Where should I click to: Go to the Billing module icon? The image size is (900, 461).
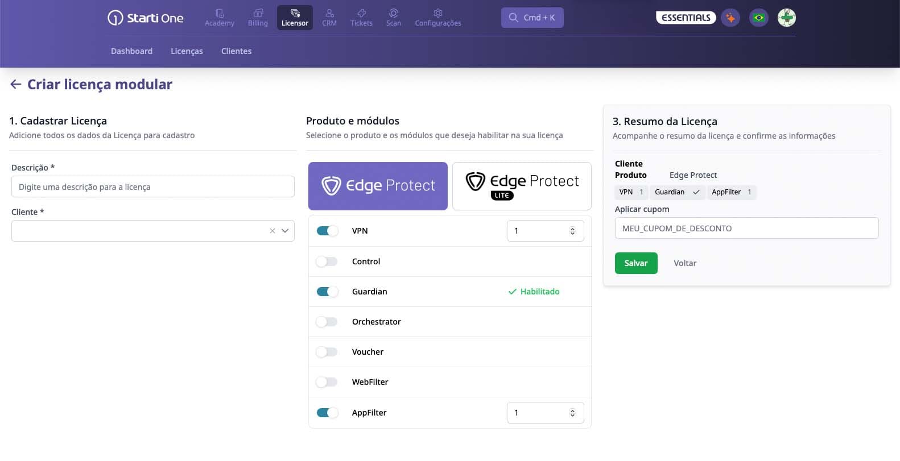258,13
